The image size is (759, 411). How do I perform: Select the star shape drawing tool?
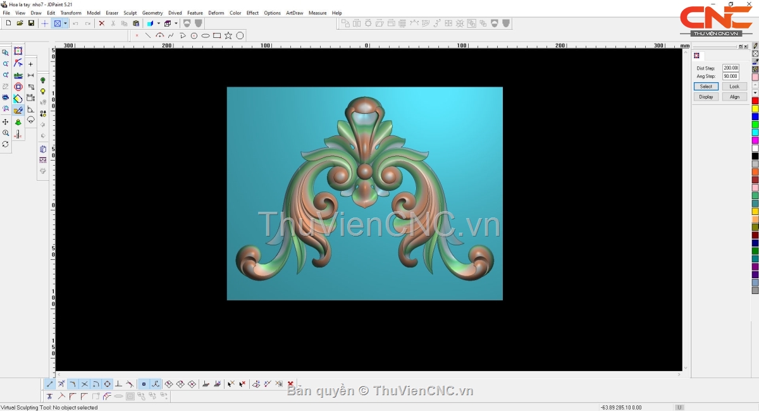click(228, 35)
